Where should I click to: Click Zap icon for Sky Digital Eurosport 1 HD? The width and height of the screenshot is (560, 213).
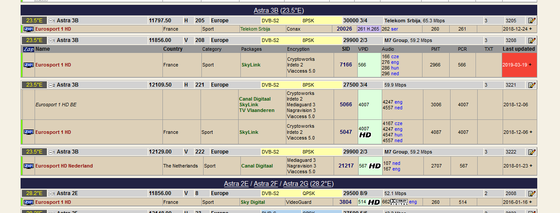[x=28, y=202]
